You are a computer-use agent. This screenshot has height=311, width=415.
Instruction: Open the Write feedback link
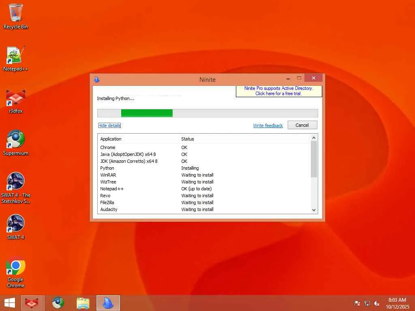point(268,126)
